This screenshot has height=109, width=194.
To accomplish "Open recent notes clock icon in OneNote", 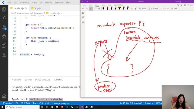I will [x=83, y=22].
